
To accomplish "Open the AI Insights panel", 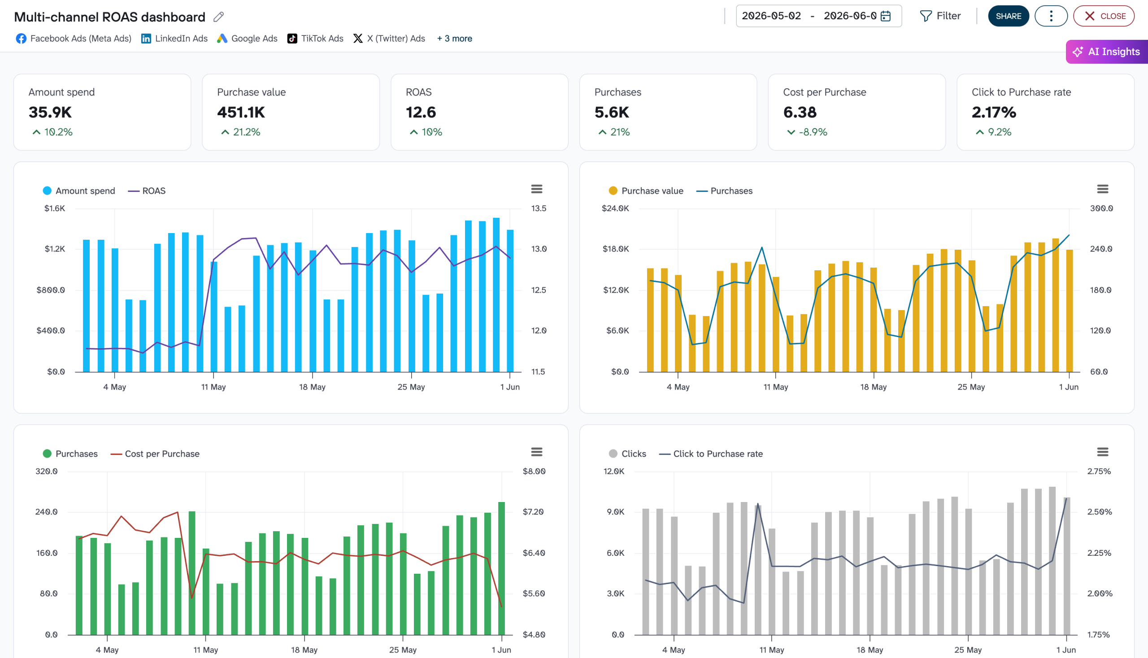I will pyautogui.click(x=1107, y=52).
